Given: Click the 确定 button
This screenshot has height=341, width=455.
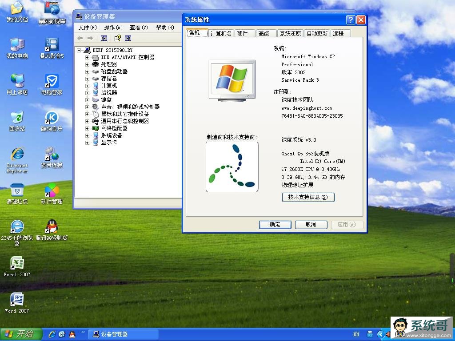Looking at the screenshot, I should pos(275,225).
